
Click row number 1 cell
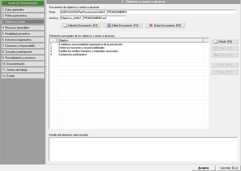[x=53, y=44]
